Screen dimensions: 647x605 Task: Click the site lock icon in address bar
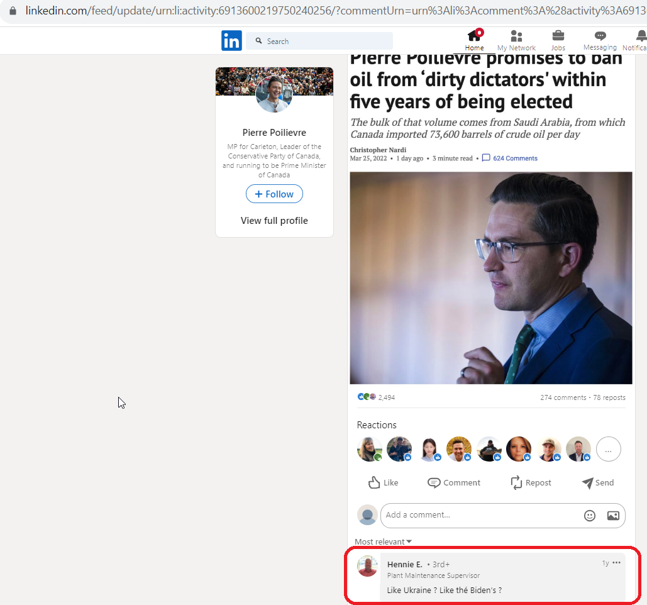[13, 11]
